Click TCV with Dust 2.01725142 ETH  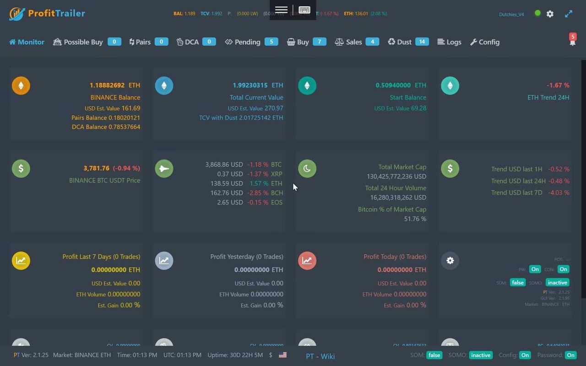click(x=241, y=118)
